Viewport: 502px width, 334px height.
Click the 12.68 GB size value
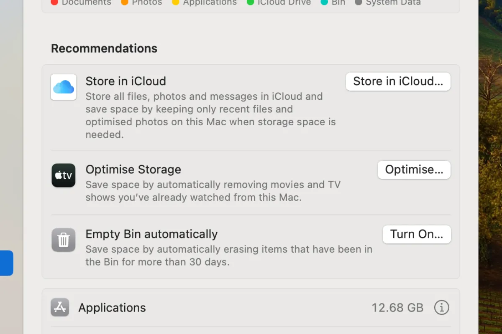[397, 308]
